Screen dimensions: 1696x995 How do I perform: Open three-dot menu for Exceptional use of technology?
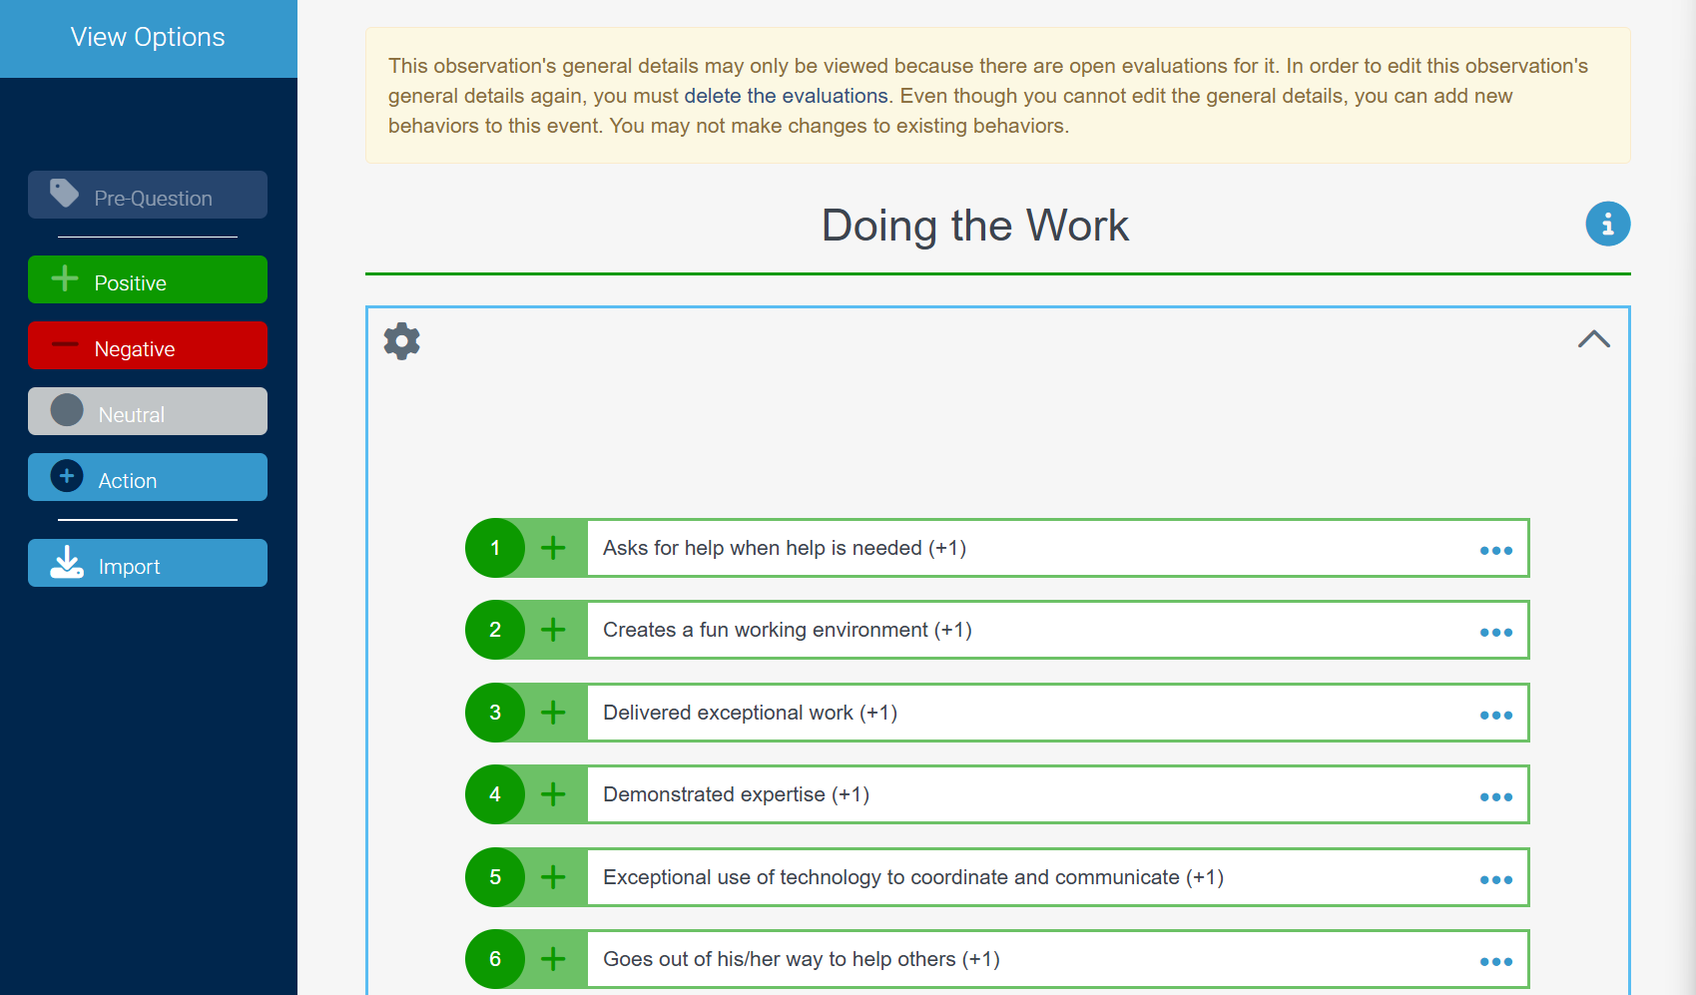point(1495,880)
